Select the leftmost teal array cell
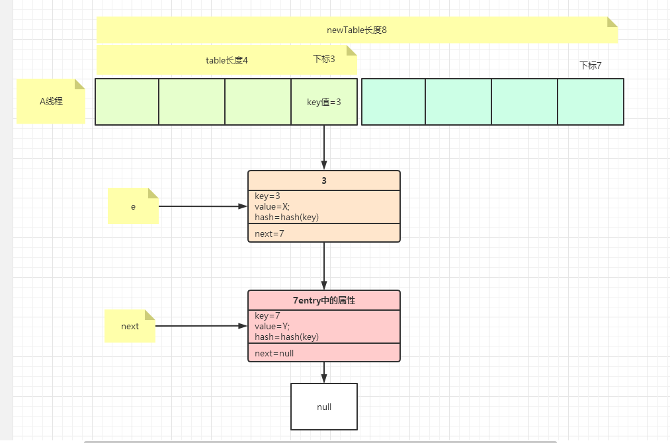Viewport: 670px width, 443px height. click(x=394, y=102)
